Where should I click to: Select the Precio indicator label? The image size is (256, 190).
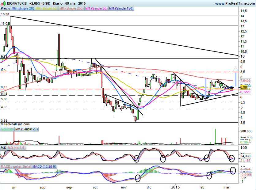pyautogui.click(x=6, y=8)
